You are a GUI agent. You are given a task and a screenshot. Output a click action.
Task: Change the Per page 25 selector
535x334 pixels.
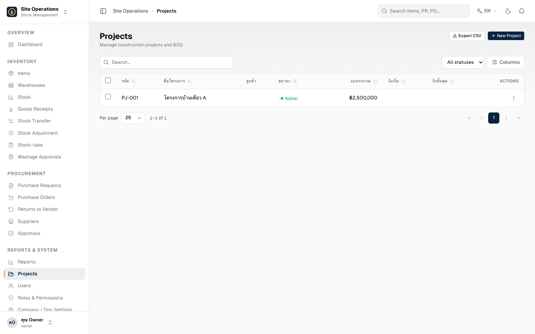[133, 118]
